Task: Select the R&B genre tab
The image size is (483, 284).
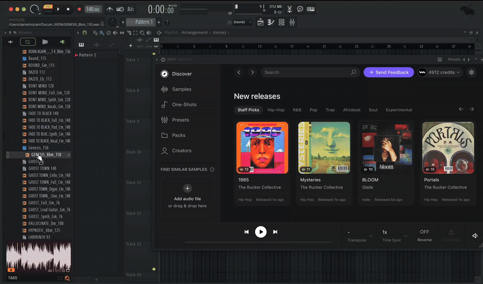Action: pos(297,110)
